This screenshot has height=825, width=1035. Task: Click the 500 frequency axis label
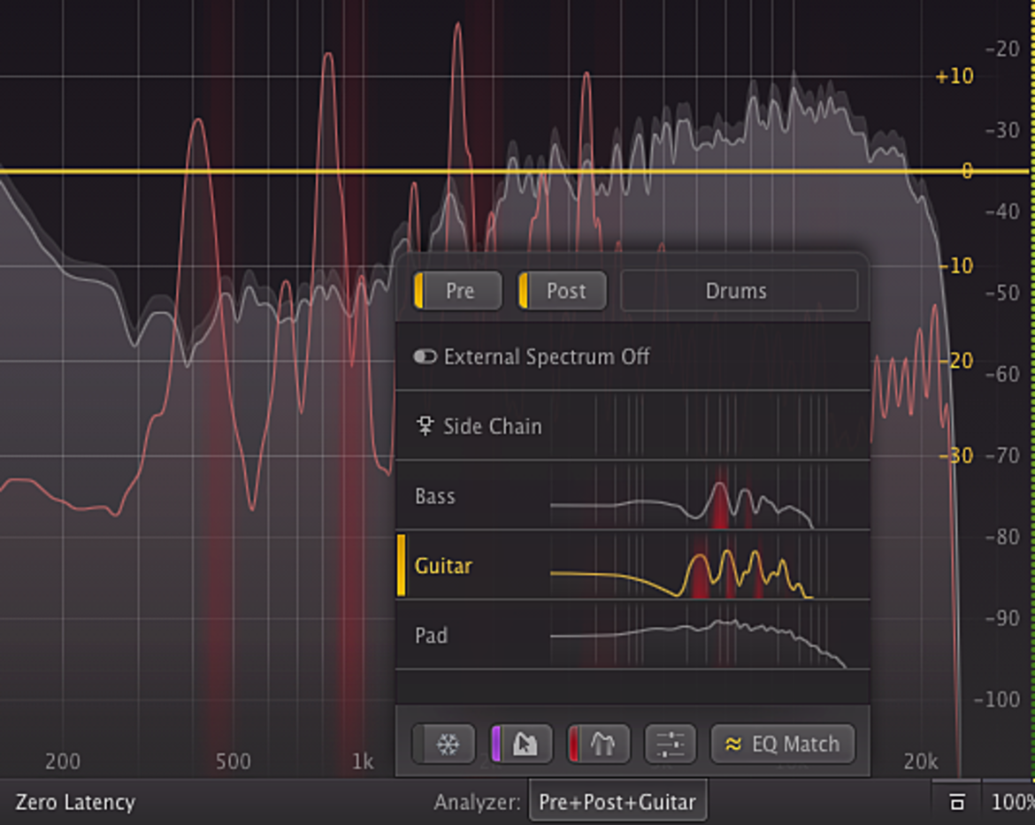click(x=233, y=761)
